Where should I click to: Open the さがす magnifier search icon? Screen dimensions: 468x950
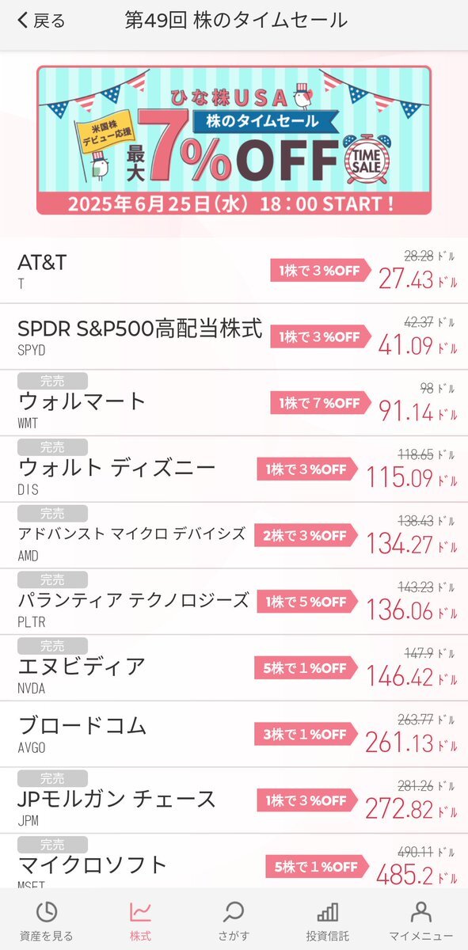[x=234, y=912]
